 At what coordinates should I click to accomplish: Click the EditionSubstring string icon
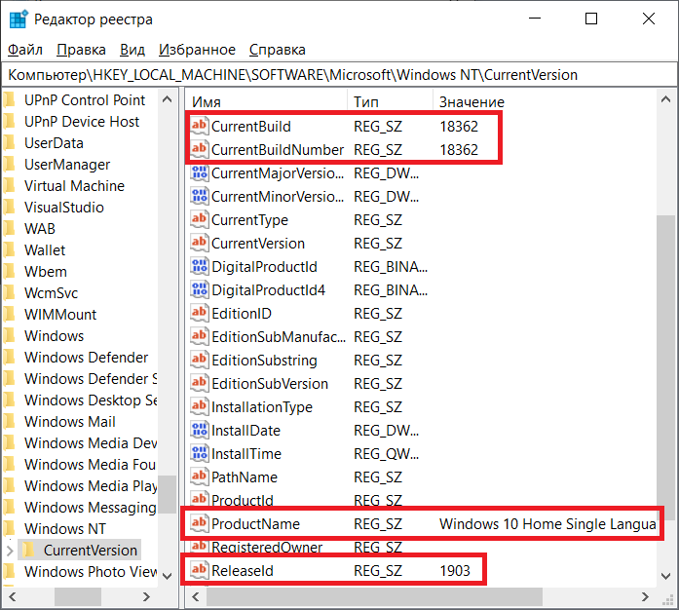point(199,360)
